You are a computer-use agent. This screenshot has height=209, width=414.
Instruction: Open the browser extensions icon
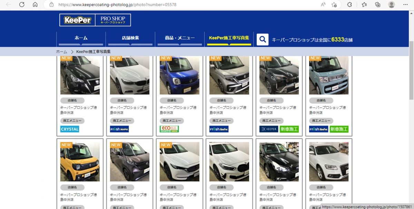pos(349,4)
